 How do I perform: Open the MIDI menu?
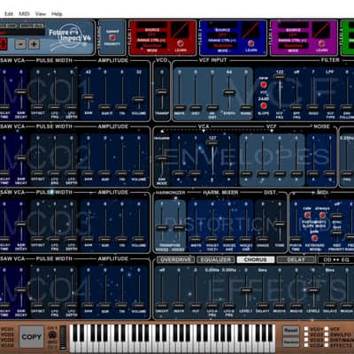(x=24, y=13)
